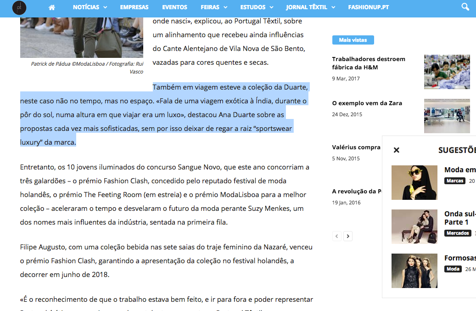Go to previous Mais vistas page arrow
The width and height of the screenshot is (476, 311).
pos(336,236)
